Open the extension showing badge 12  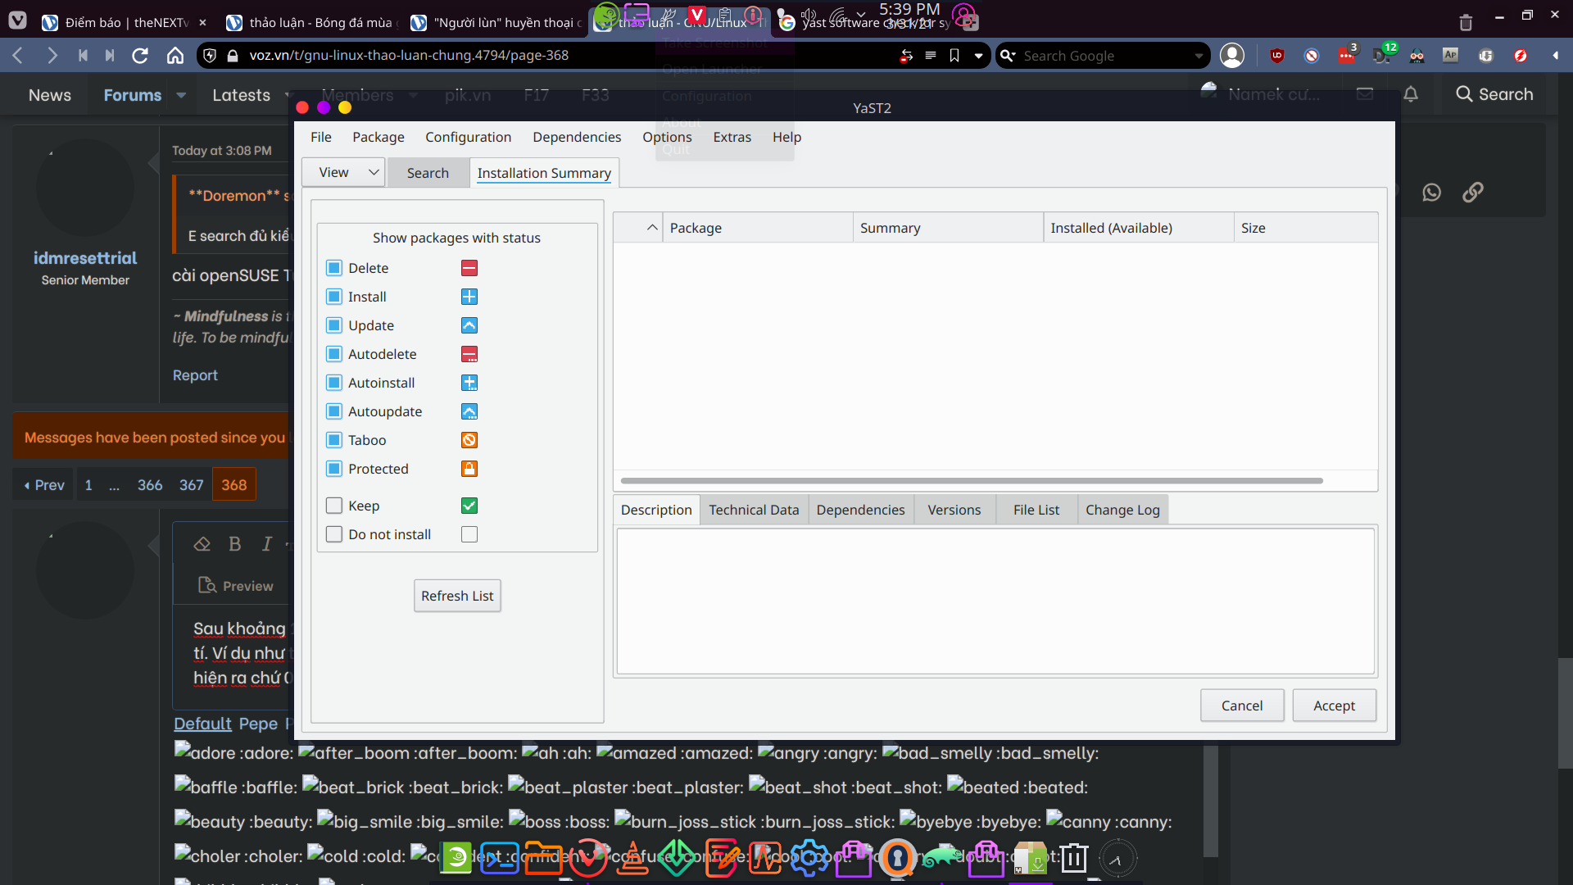pos(1383,55)
